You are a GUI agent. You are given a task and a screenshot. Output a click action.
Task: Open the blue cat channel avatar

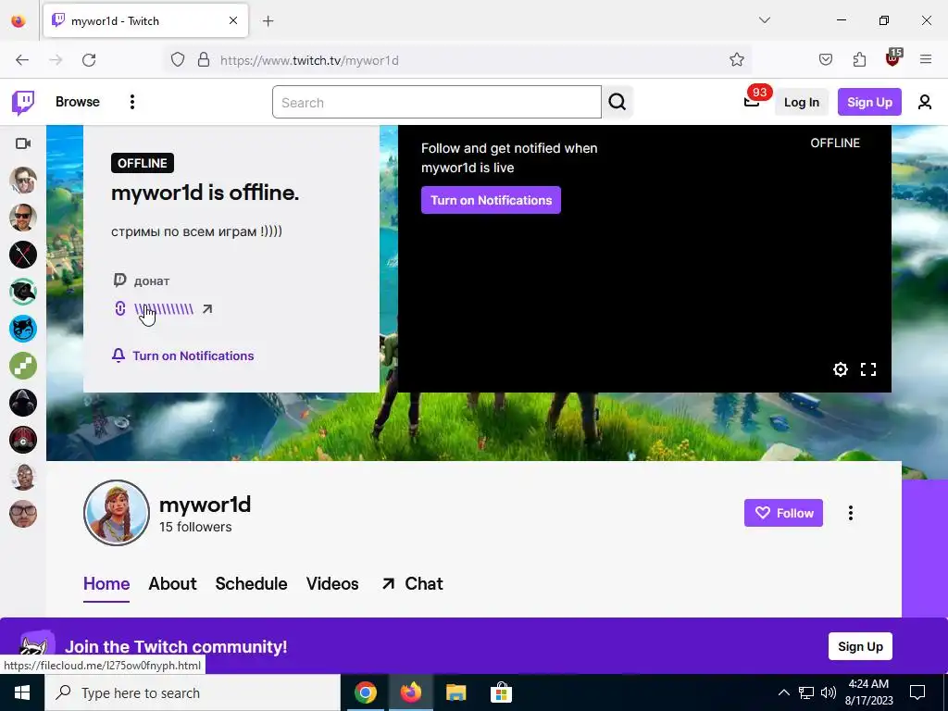click(x=23, y=329)
